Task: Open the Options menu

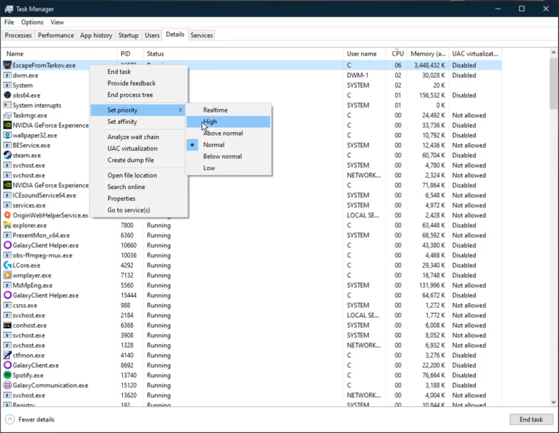Action: pos(32,22)
